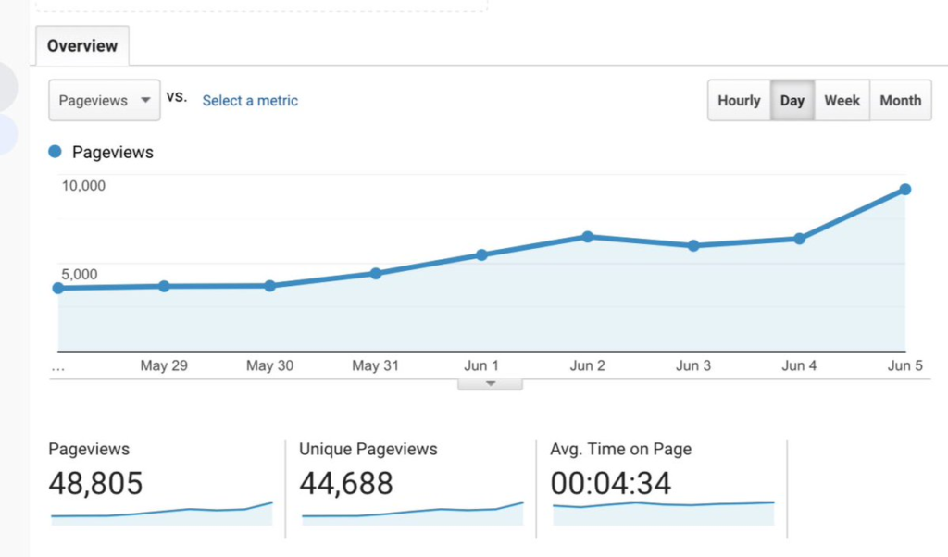The image size is (948, 557).
Task: Switch the chart to Week view
Action: point(842,100)
